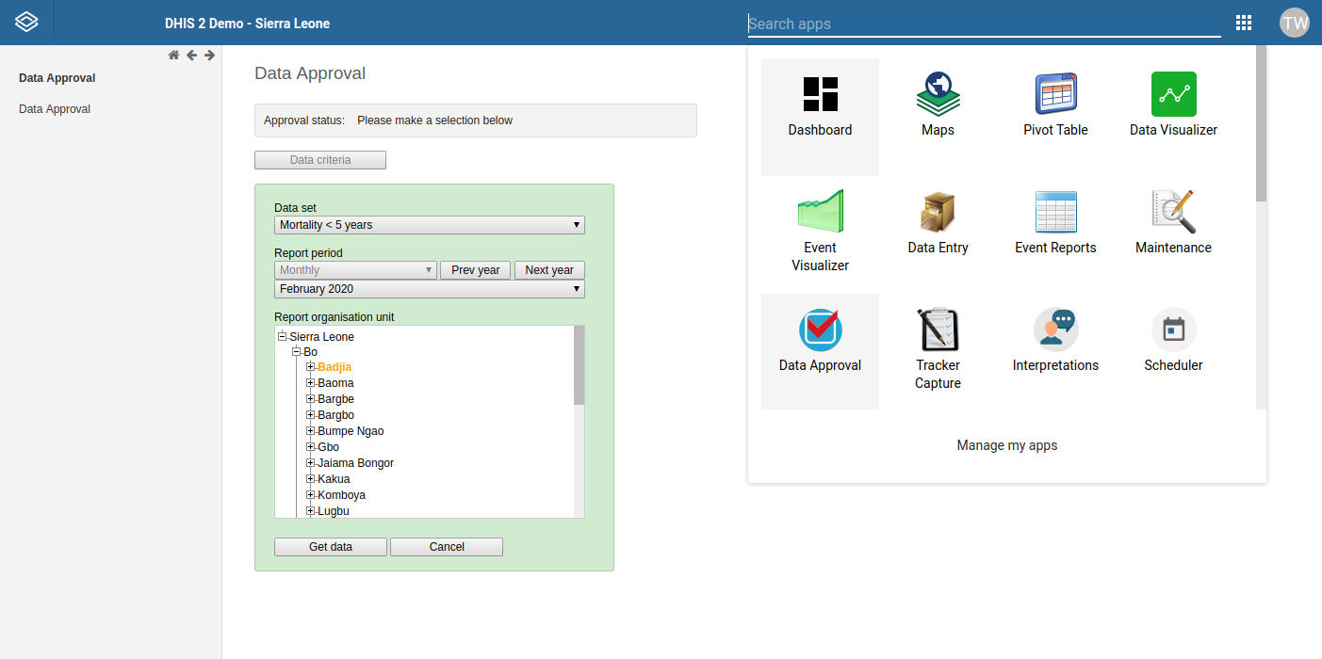
Task: Open the TW user profile avatar
Action: coord(1295,23)
